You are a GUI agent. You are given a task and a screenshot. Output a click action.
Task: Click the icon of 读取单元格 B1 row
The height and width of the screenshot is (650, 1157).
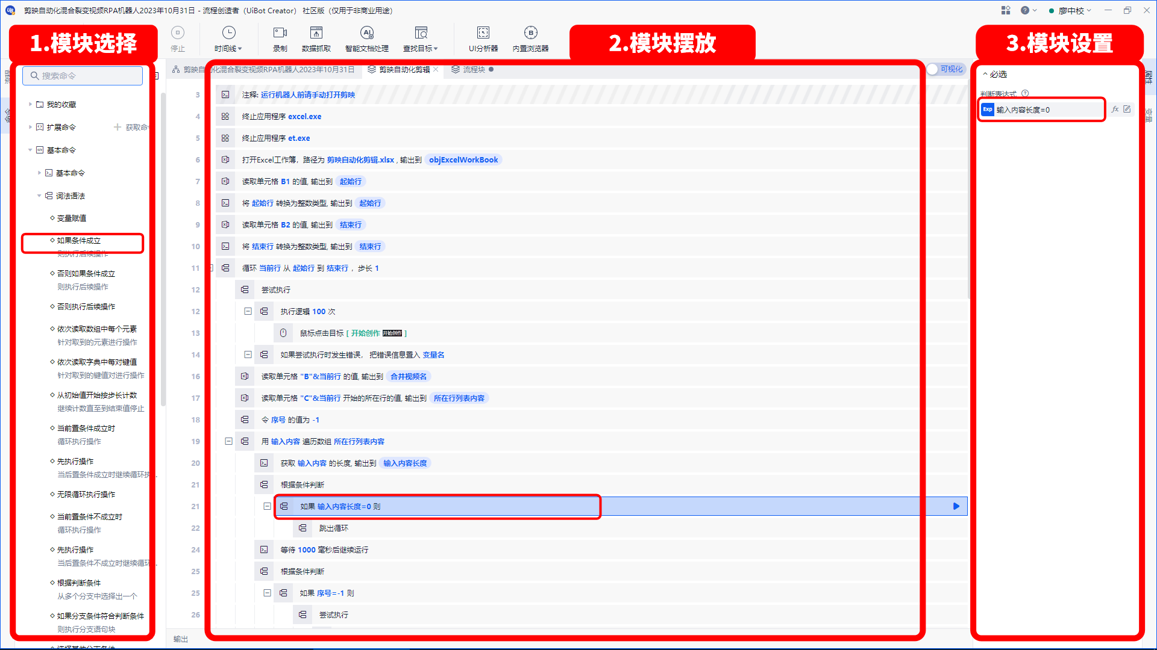[x=225, y=181]
